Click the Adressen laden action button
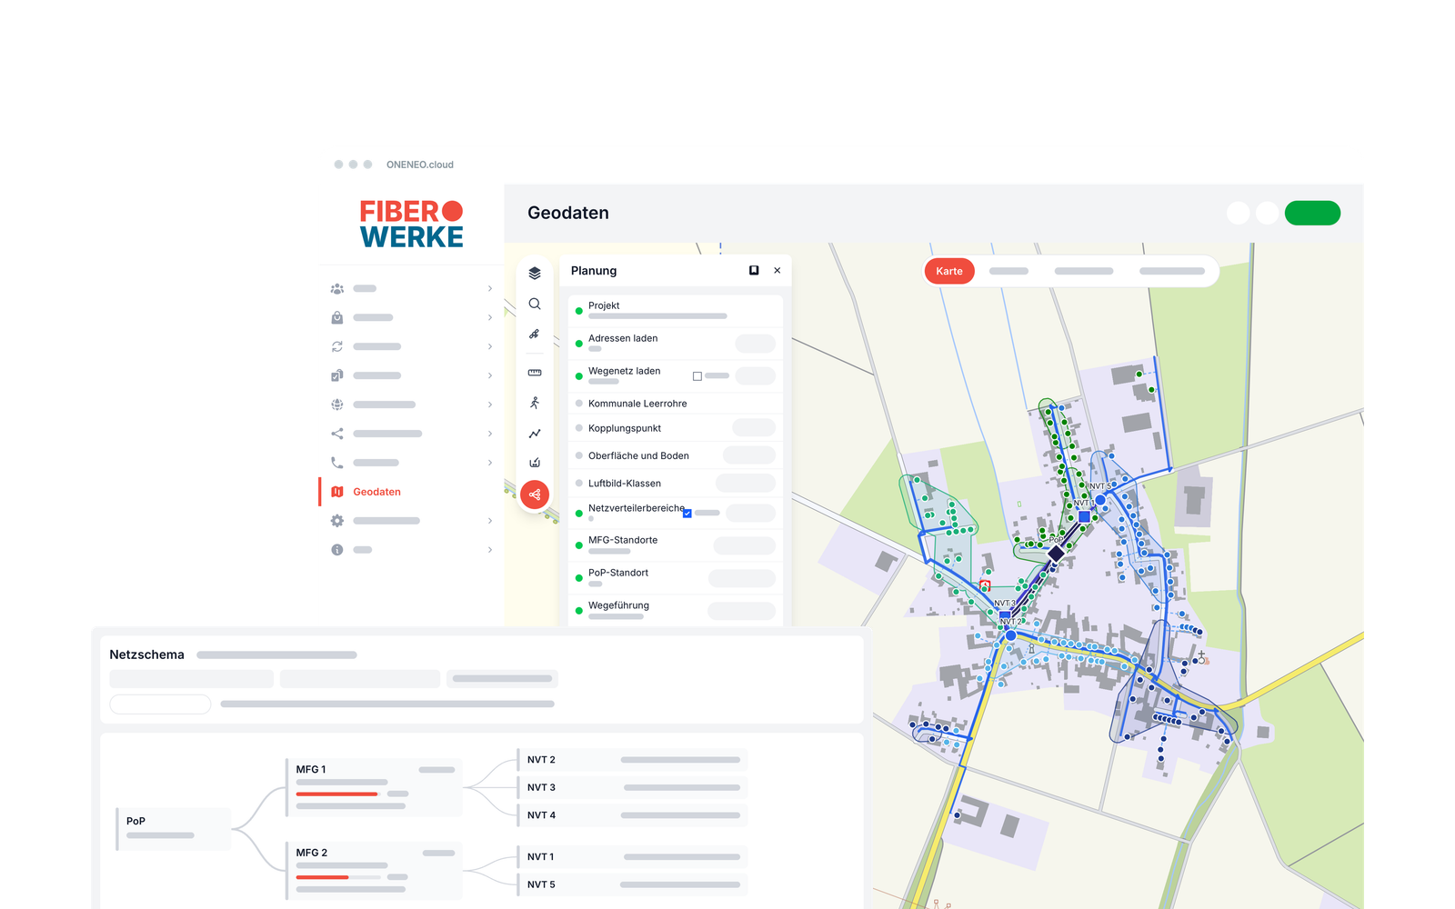The width and height of the screenshot is (1455, 909). pos(755,344)
